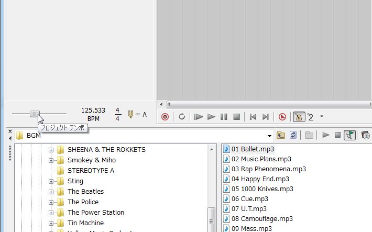Close the Explorer panel with the X
Image resolution: width=372 pixels, height=232 pixels.
tap(10, 131)
